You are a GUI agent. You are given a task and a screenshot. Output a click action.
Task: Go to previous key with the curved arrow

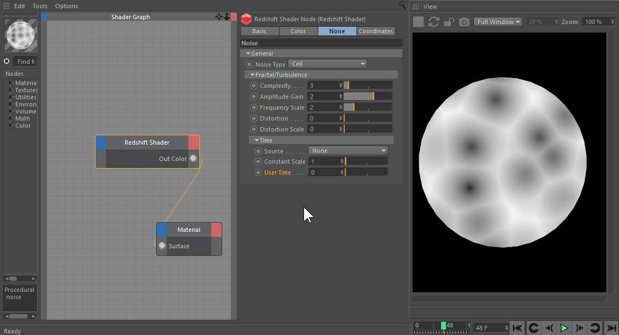click(534, 327)
